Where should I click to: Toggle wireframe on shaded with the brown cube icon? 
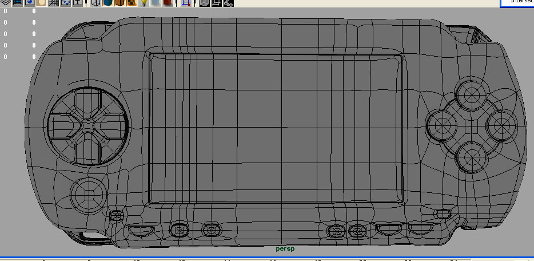tap(120, 3)
